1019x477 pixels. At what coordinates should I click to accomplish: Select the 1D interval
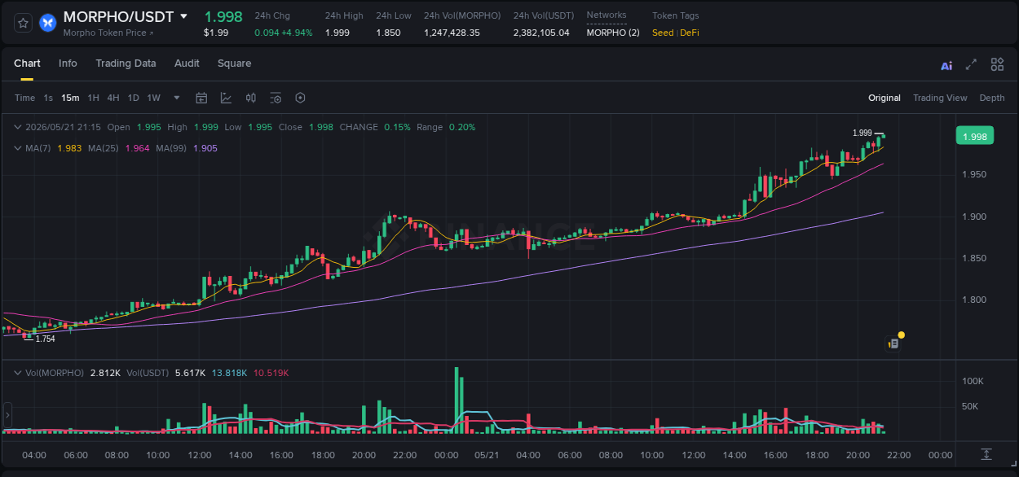133,98
